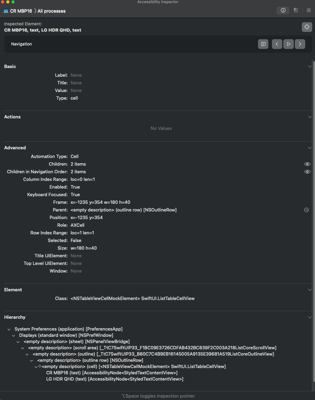The image size is (315, 400).
Task: Select LG HDR QHD text hierarchy row
Action: pos(115,379)
